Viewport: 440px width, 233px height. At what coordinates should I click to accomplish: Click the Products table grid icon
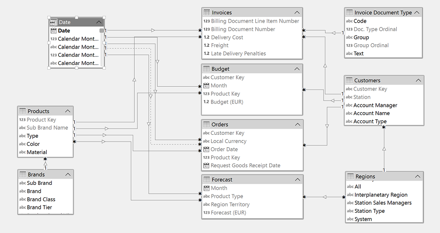23,111
